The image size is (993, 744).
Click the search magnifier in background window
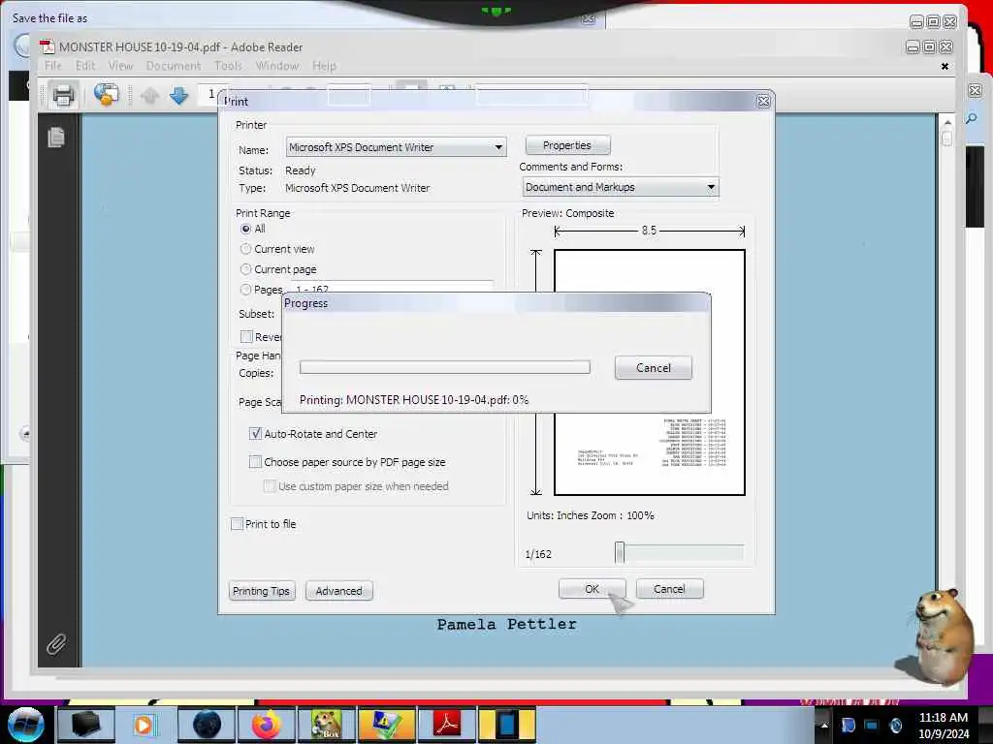(972, 118)
